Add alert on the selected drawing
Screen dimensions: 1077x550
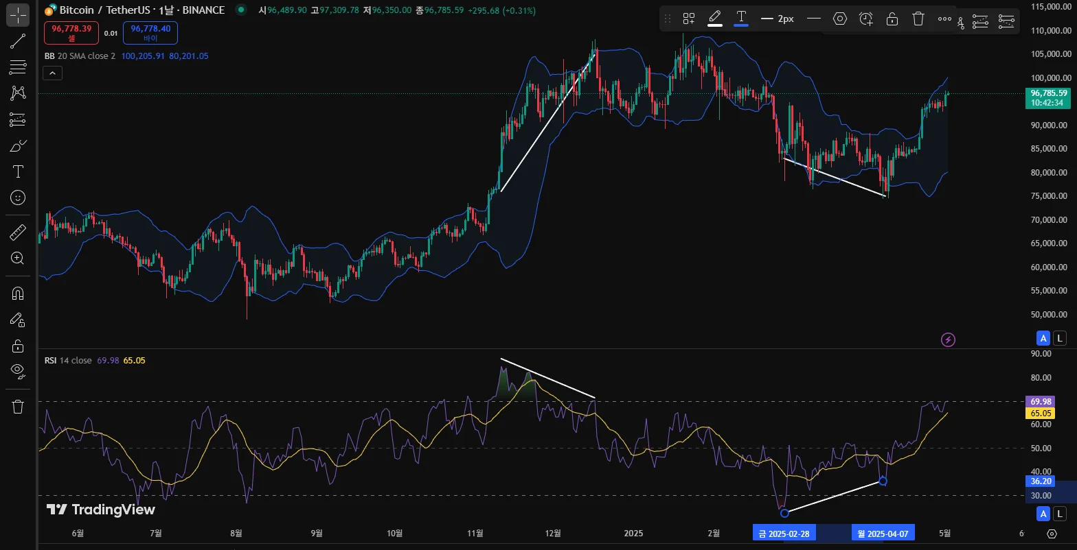tap(866, 19)
